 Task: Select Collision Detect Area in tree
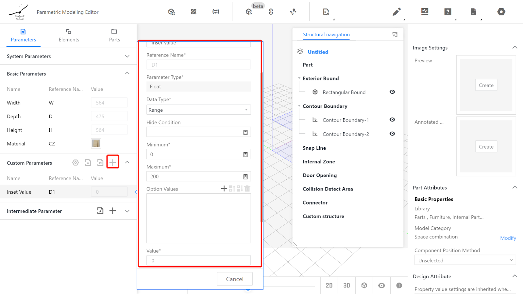328,189
